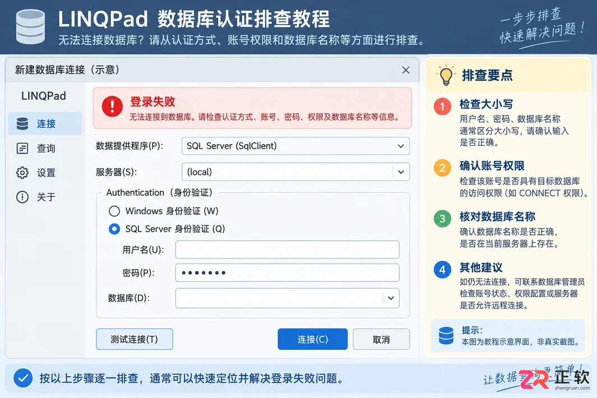
Task: Click the 新建数据库连接 (示意) title text
Action: [x=67, y=70]
